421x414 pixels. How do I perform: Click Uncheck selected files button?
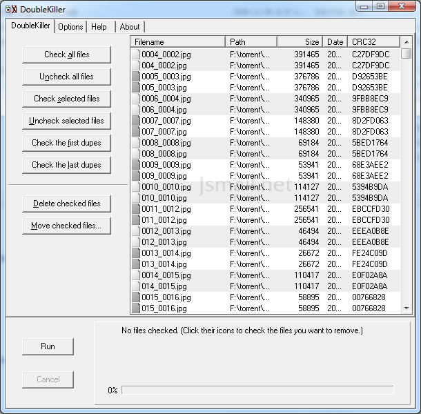click(x=66, y=121)
